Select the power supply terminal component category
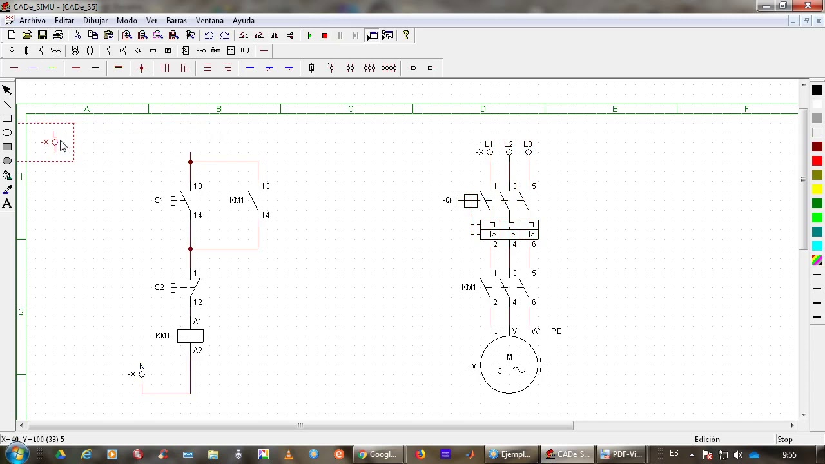 point(12,51)
